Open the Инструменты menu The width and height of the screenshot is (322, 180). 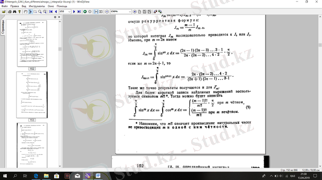pos(37,7)
